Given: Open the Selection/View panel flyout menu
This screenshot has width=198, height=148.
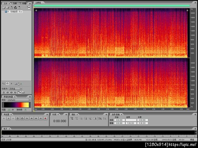Looking at the screenshot, I should [x=195, y=115].
